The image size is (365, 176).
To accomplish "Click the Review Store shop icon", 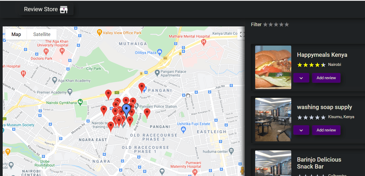I will click(64, 9).
